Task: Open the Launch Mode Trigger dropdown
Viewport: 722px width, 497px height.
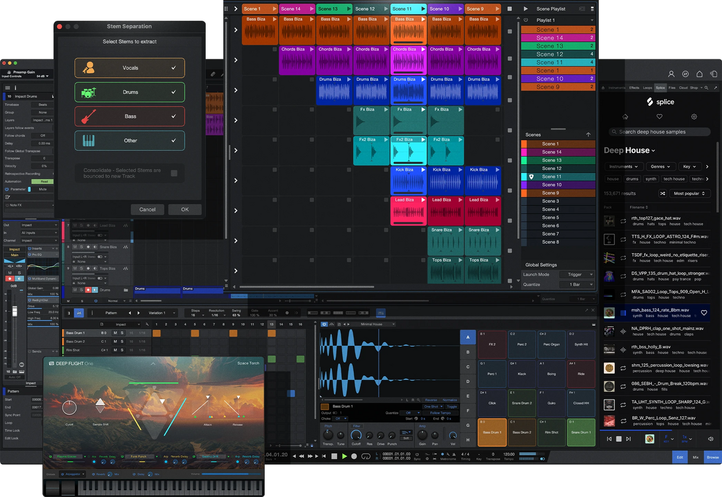Action: (x=576, y=274)
